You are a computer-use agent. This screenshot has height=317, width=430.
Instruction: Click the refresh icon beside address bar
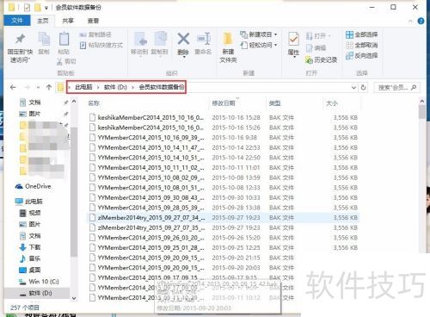pos(363,87)
